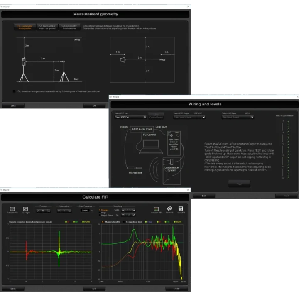This screenshot has width=299, height=299.
Task: Click the Verify button
Action: [176, 289]
